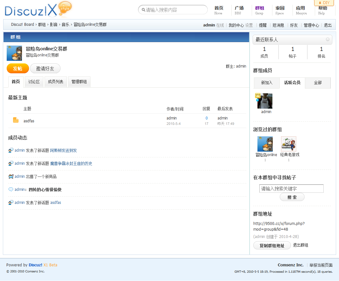
Task: Switch to the 讨论区 tab
Action: click(34, 82)
